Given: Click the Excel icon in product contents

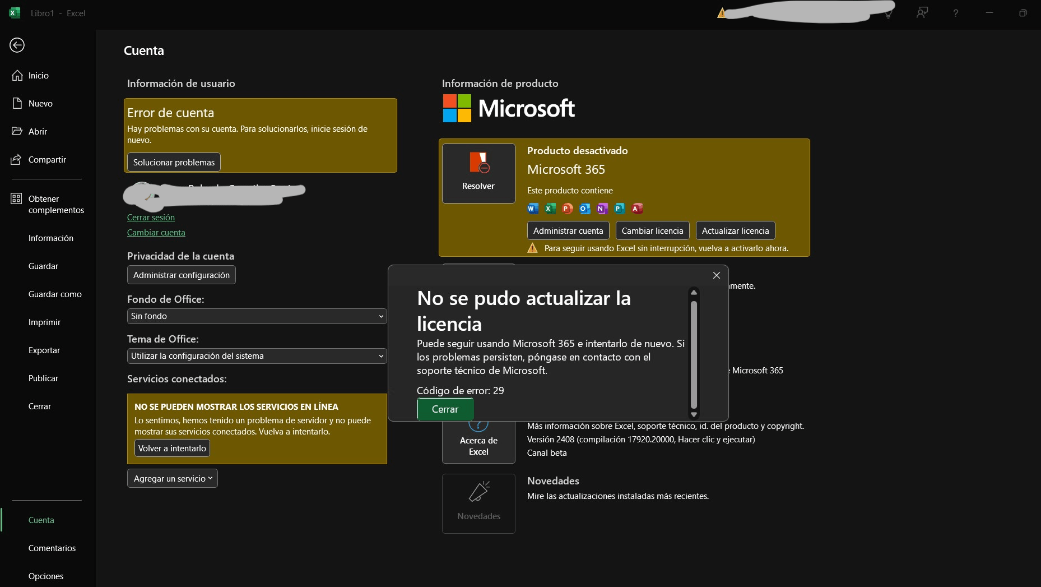Looking at the screenshot, I should (x=550, y=209).
